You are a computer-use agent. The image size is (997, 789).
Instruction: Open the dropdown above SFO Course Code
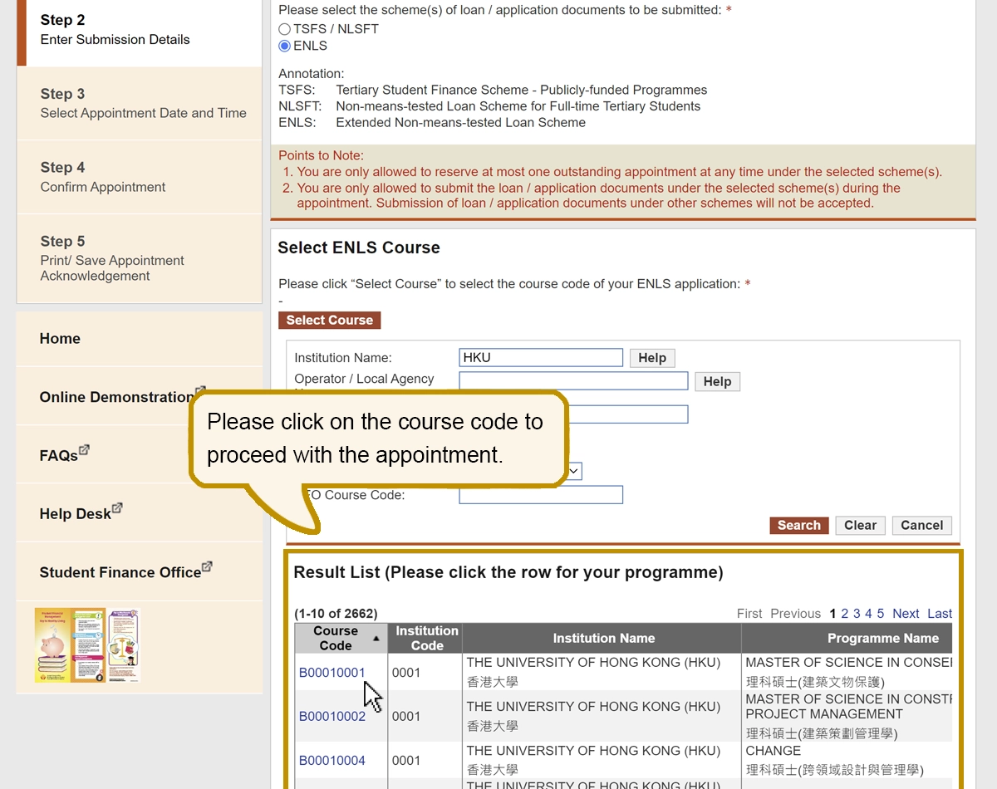coord(573,471)
